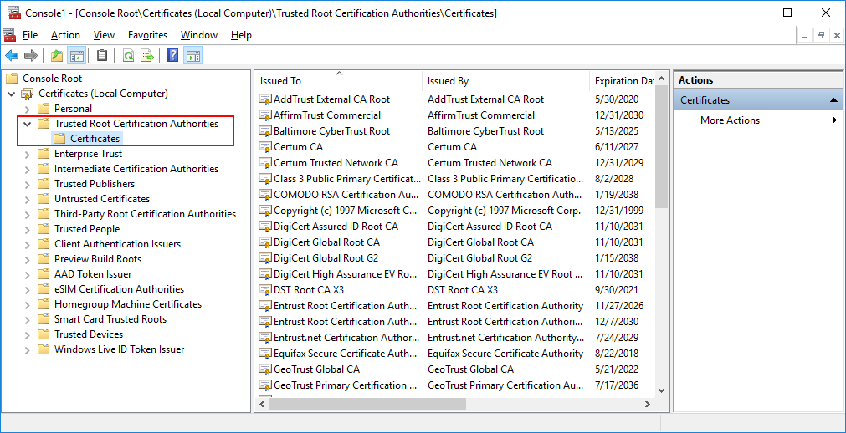Open the Window menu

click(x=199, y=35)
